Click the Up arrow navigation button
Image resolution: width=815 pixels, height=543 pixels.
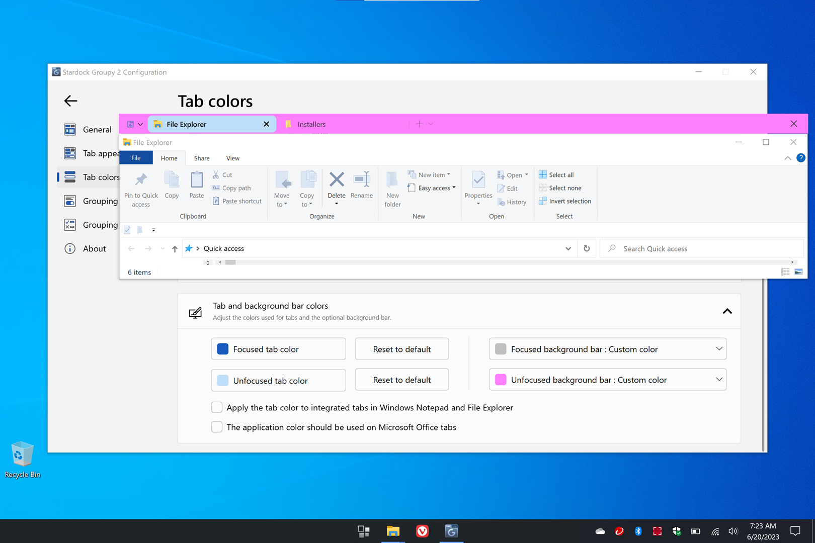coord(175,248)
